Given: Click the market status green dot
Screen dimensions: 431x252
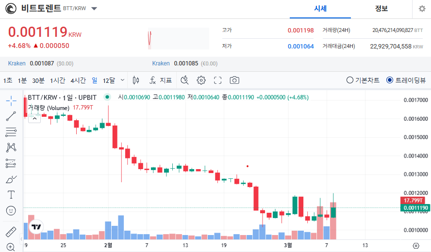Looking at the screenshot, I should (107, 97).
